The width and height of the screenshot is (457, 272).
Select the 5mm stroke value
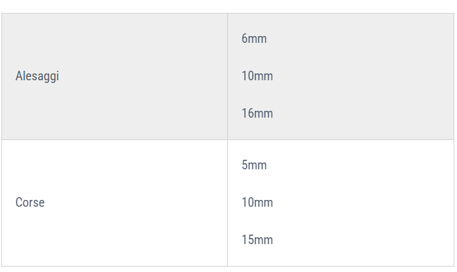pos(254,165)
